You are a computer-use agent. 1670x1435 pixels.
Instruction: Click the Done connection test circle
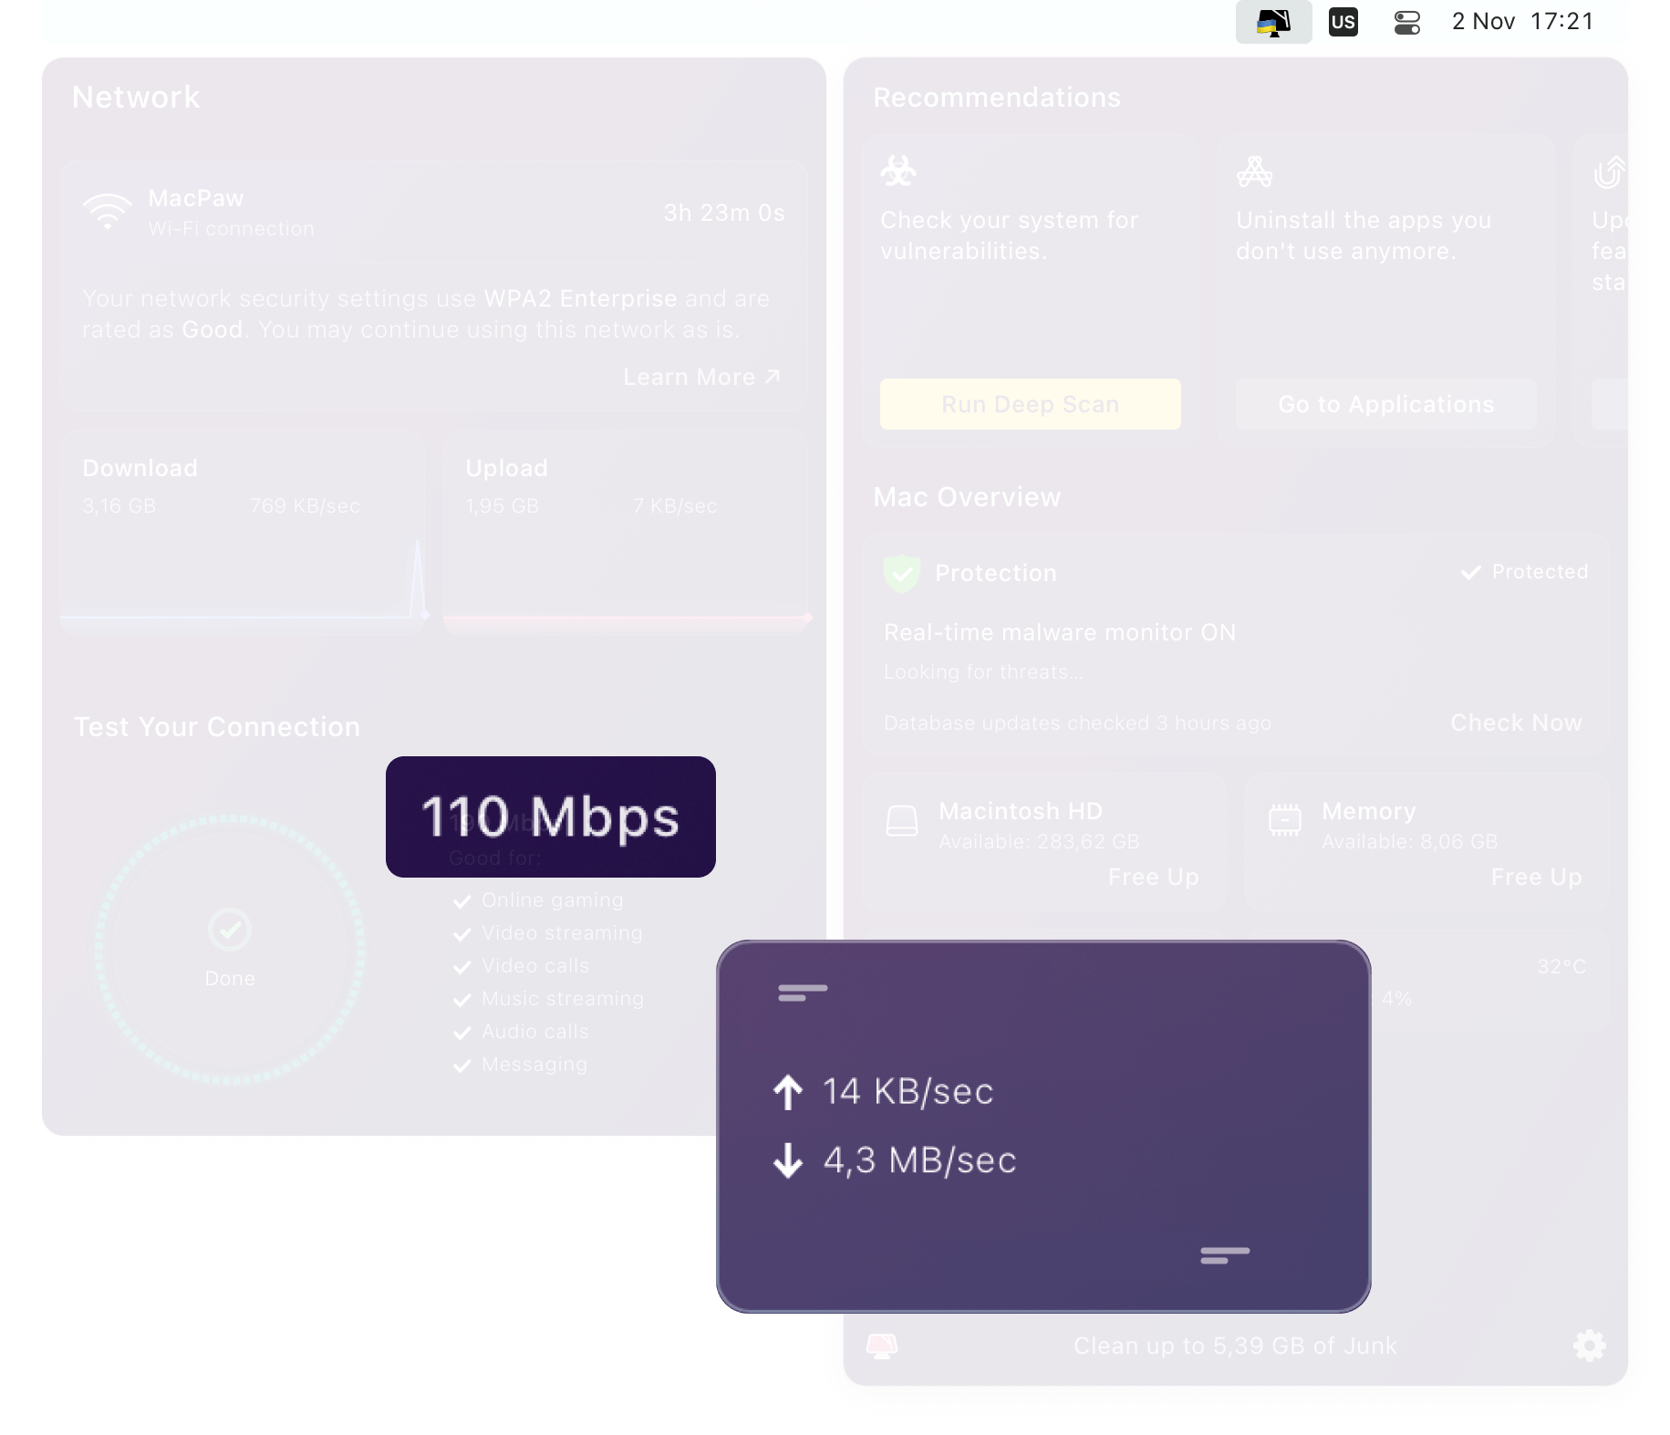pyautogui.click(x=230, y=949)
